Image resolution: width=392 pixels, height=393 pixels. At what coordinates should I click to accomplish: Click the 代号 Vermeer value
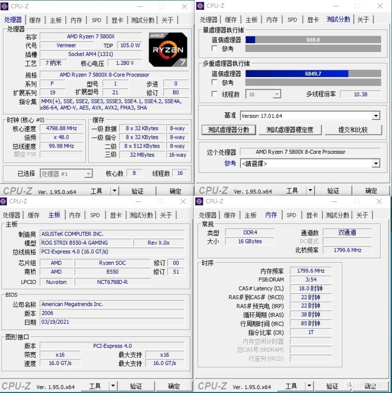pyautogui.click(x=66, y=45)
